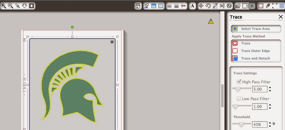Open the Replicate panel icon
The height and width of the screenshot is (130, 285).
[x=229, y=6]
